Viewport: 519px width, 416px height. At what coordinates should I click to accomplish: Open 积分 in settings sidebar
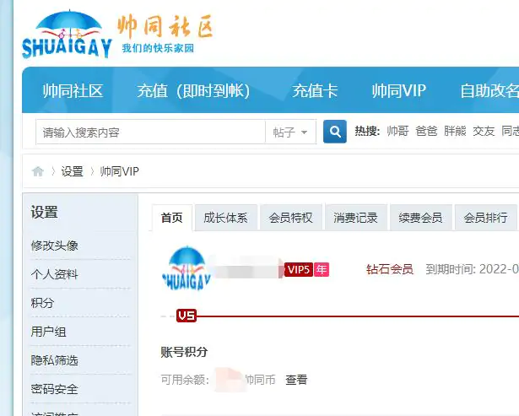click(42, 303)
